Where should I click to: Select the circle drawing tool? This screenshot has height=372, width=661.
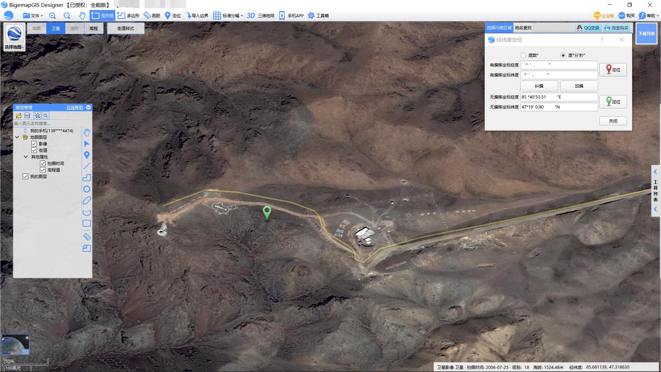[87, 189]
